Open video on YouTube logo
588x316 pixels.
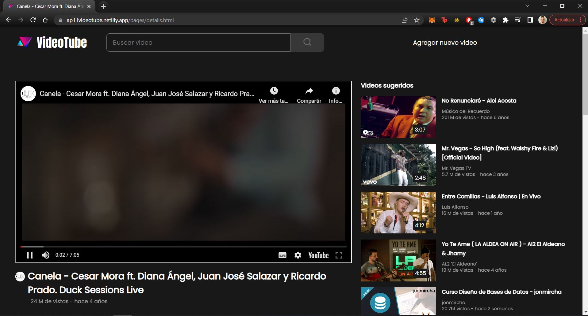318,255
